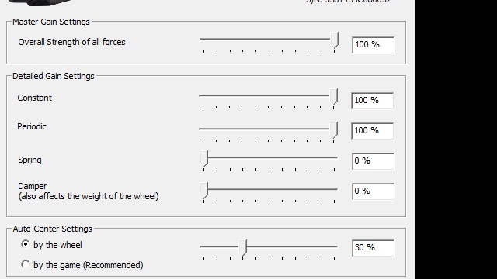Click the Master Gain Settings group title
This screenshot has width=497, height=279.
(x=51, y=22)
